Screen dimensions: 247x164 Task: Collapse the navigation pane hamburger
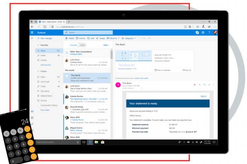pos(32,38)
